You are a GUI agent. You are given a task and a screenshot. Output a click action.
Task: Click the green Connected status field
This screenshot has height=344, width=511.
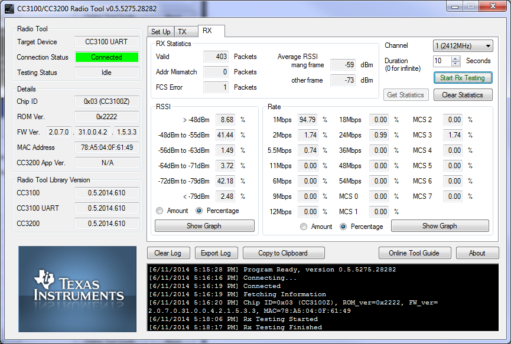click(x=107, y=57)
